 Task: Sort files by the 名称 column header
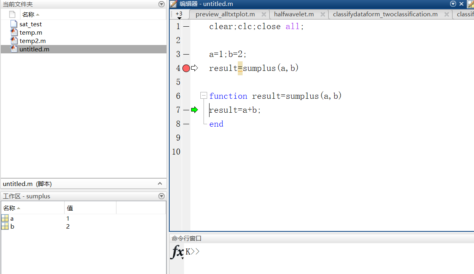[31, 14]
